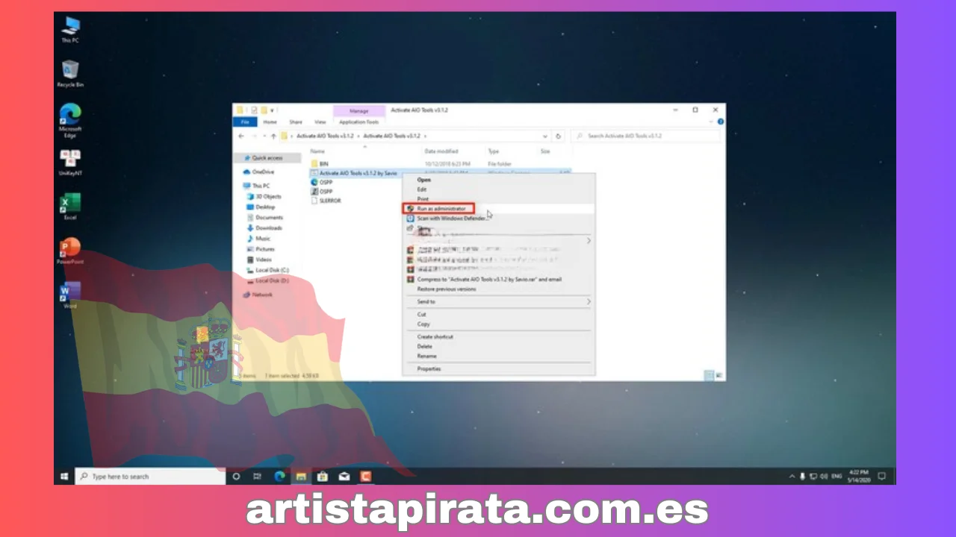956x537 pixels.
Task: Open the ENG language indicator
Action: pos(837,476)
